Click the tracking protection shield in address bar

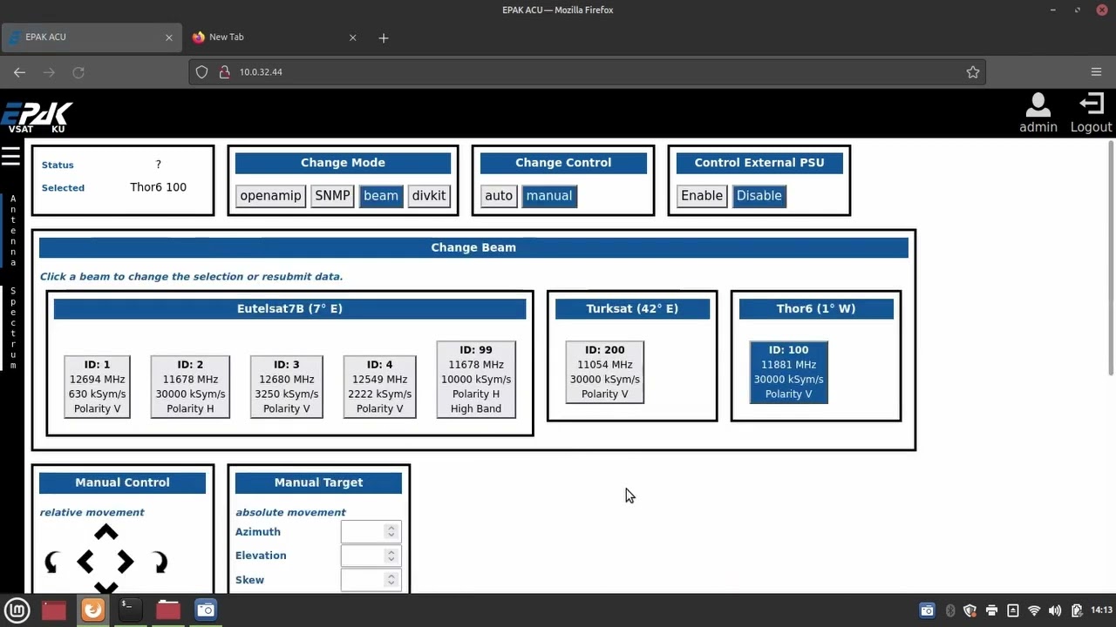pyautogui.click(x=201, y=72)
